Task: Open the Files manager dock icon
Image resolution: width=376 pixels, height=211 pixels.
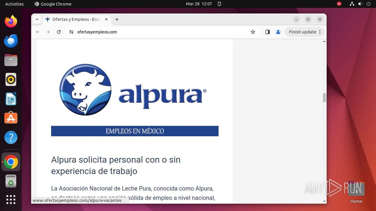Action: (x=11, y=60)
